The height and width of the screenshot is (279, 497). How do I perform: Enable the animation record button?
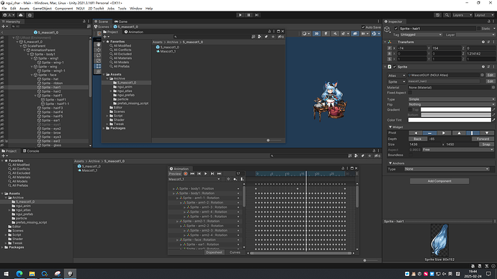(186, 174)
